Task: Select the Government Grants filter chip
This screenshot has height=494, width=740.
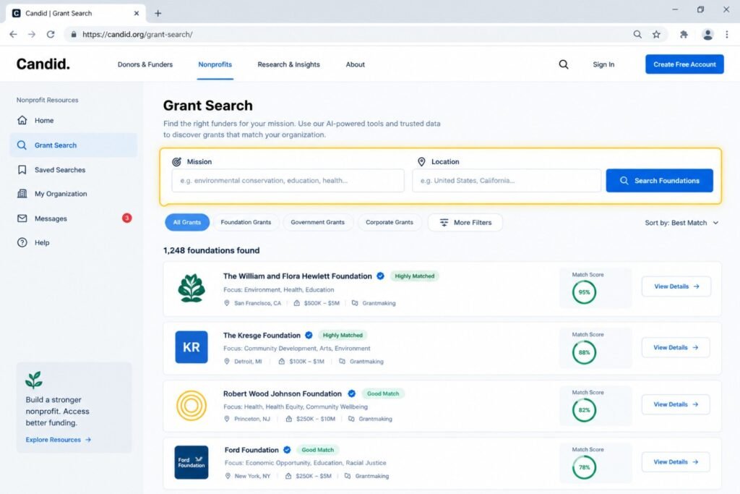Action: [318, 222]
